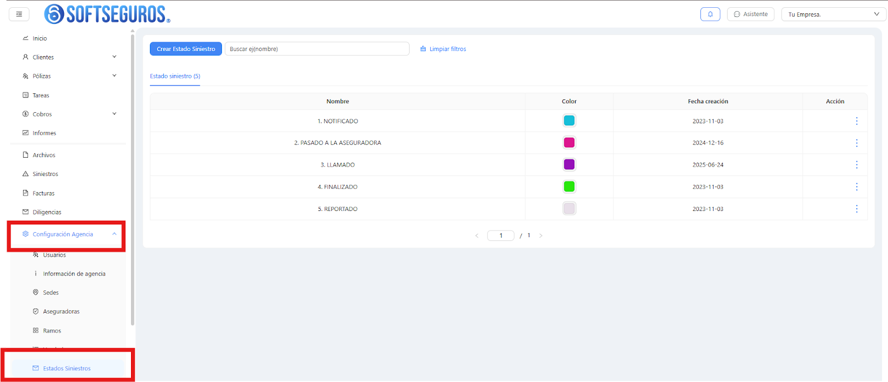Screen dimensions: 888x382
Task: Open notifications bell icon
Action: click(710, 14)
